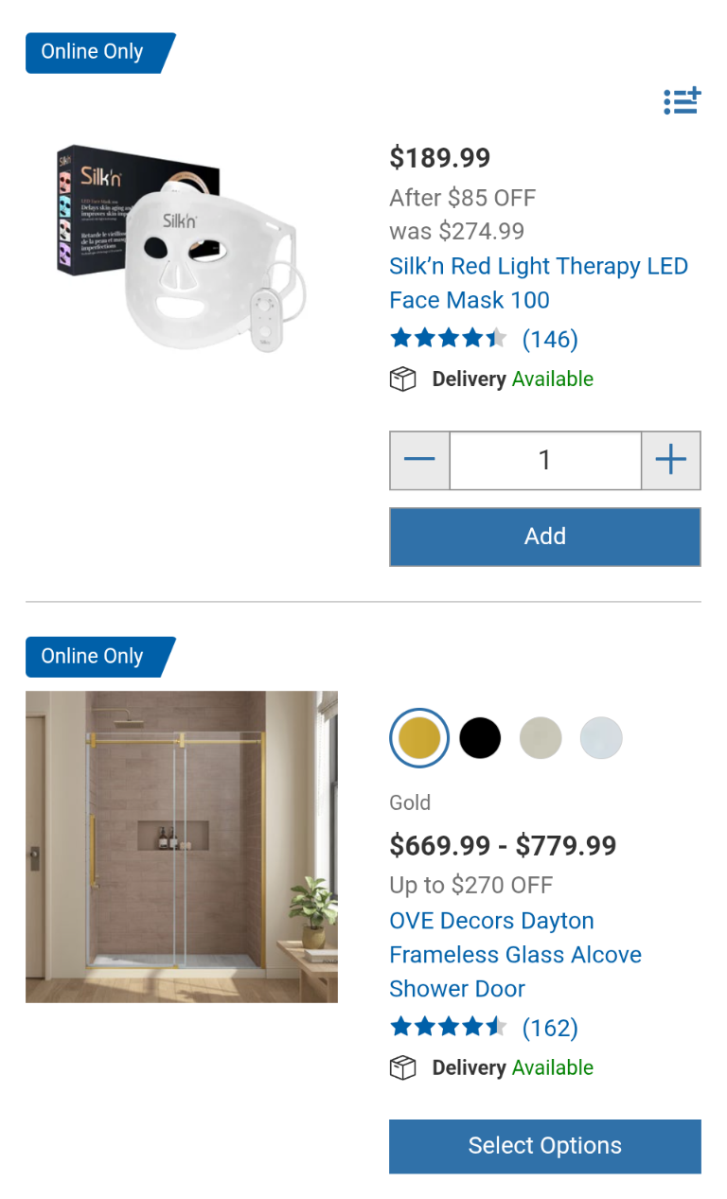Click the face mask star rating

pyautogui.click(x=448, y=339)
